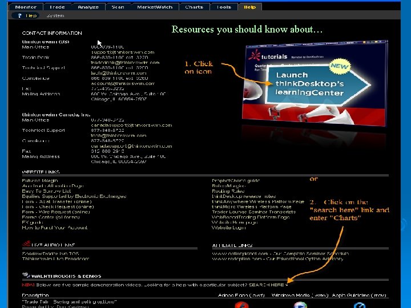411x308 pixels.
Task: Open the FX guide link
Action: tap(33, 222)
